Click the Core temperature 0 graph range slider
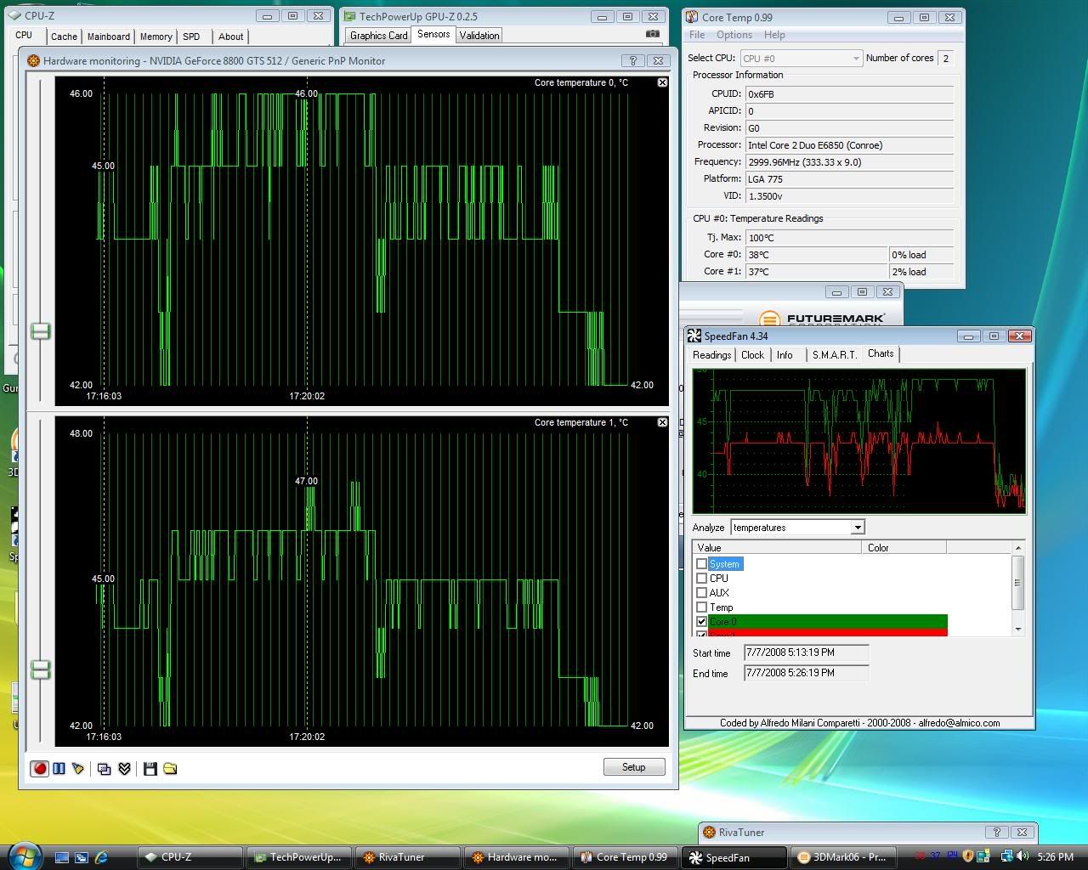1088x870 pixels. point(40,331)
